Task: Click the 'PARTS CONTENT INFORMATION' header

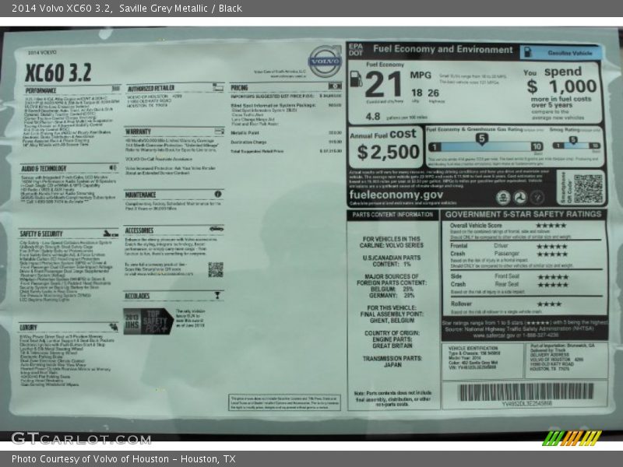Action: (x=392, y=215)
